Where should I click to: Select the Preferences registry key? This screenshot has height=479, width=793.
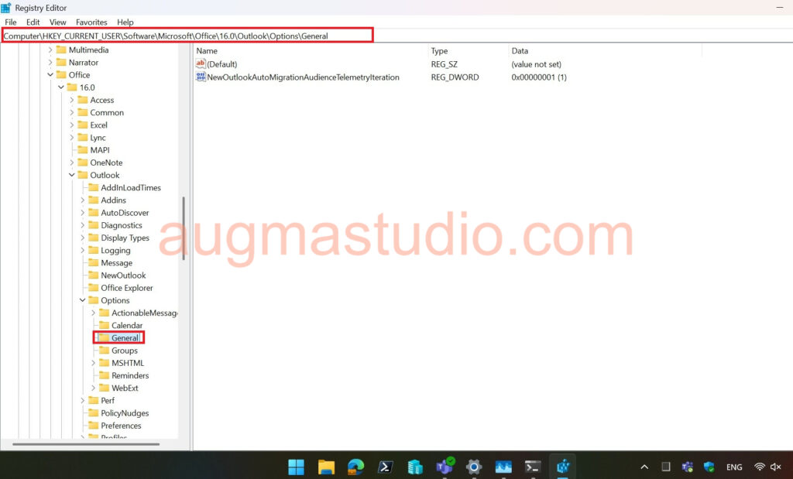[121, 426]
